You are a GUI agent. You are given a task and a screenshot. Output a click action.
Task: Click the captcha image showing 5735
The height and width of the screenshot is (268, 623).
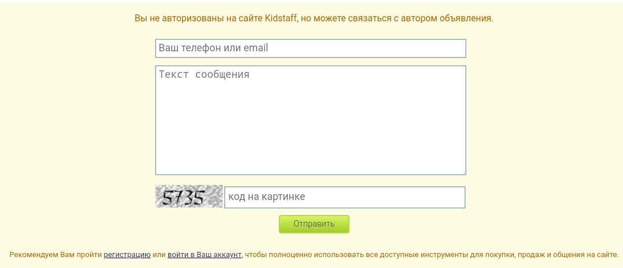189,197
